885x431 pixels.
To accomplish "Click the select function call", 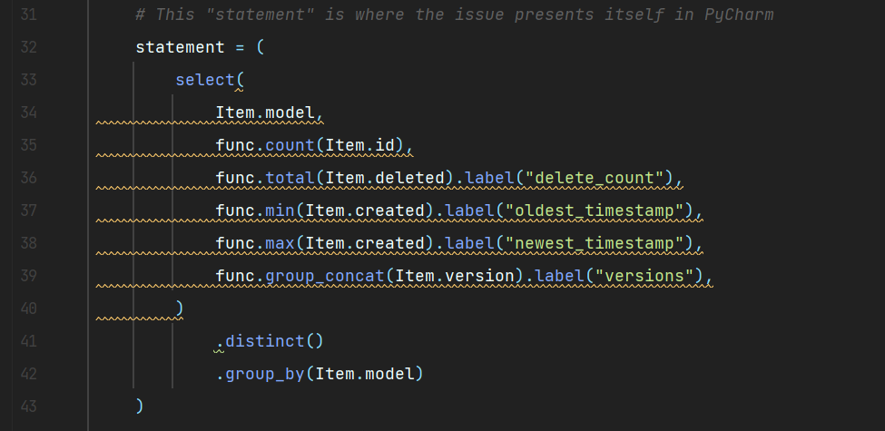I will point(205,80).
